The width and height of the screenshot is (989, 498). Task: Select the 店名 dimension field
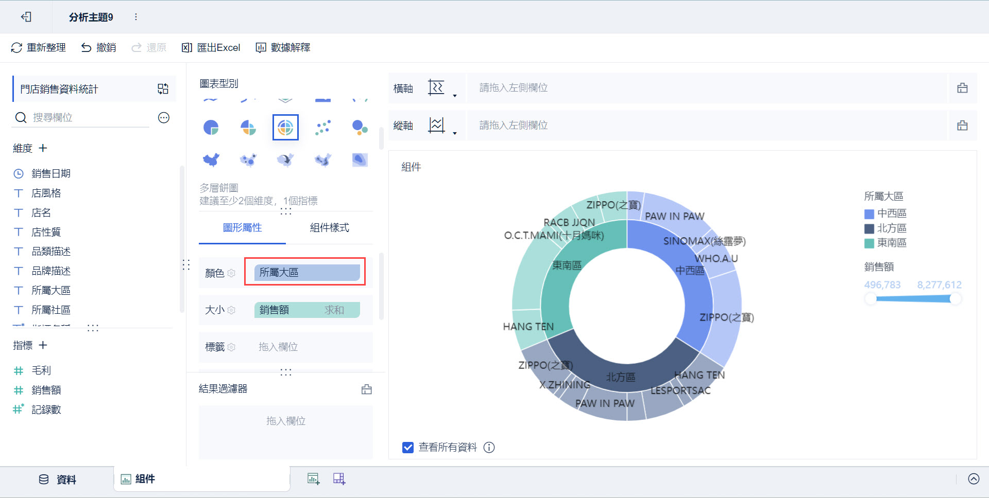tap(41, 213)
